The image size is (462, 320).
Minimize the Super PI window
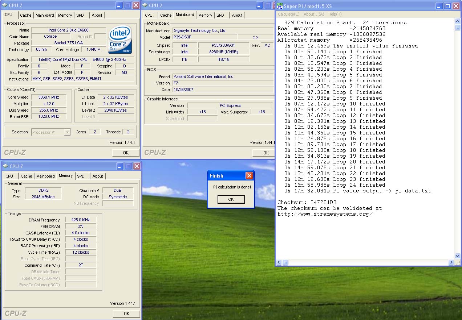439,6
